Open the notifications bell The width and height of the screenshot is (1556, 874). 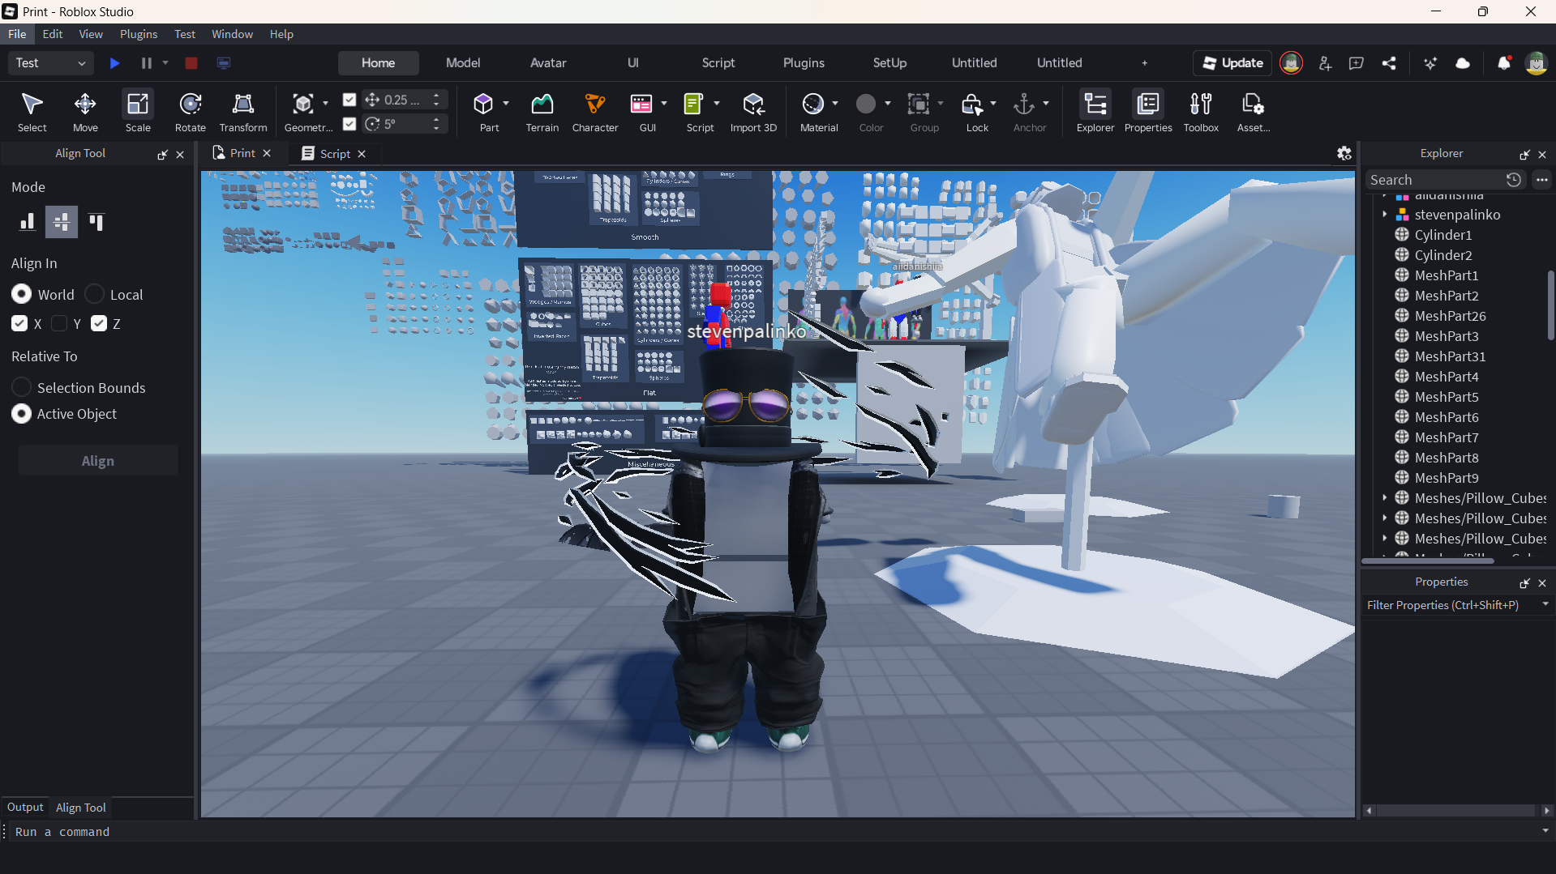pos(1503,63)
